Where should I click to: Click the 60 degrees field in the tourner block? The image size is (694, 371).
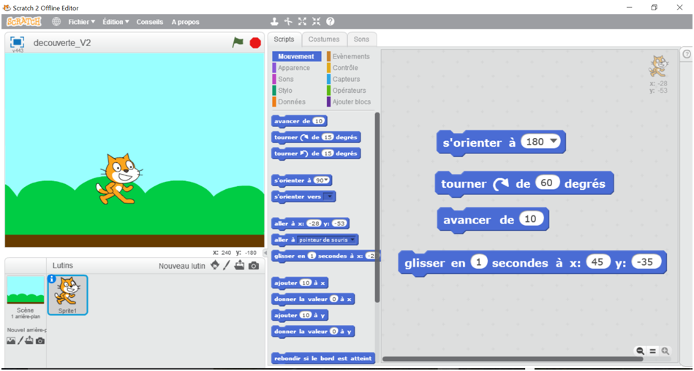(547, 183)
